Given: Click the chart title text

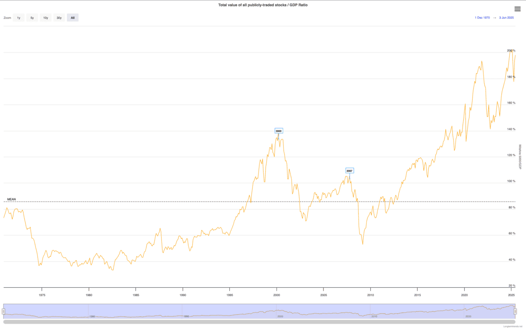Looking at the screenshot, I should (262, 5).
